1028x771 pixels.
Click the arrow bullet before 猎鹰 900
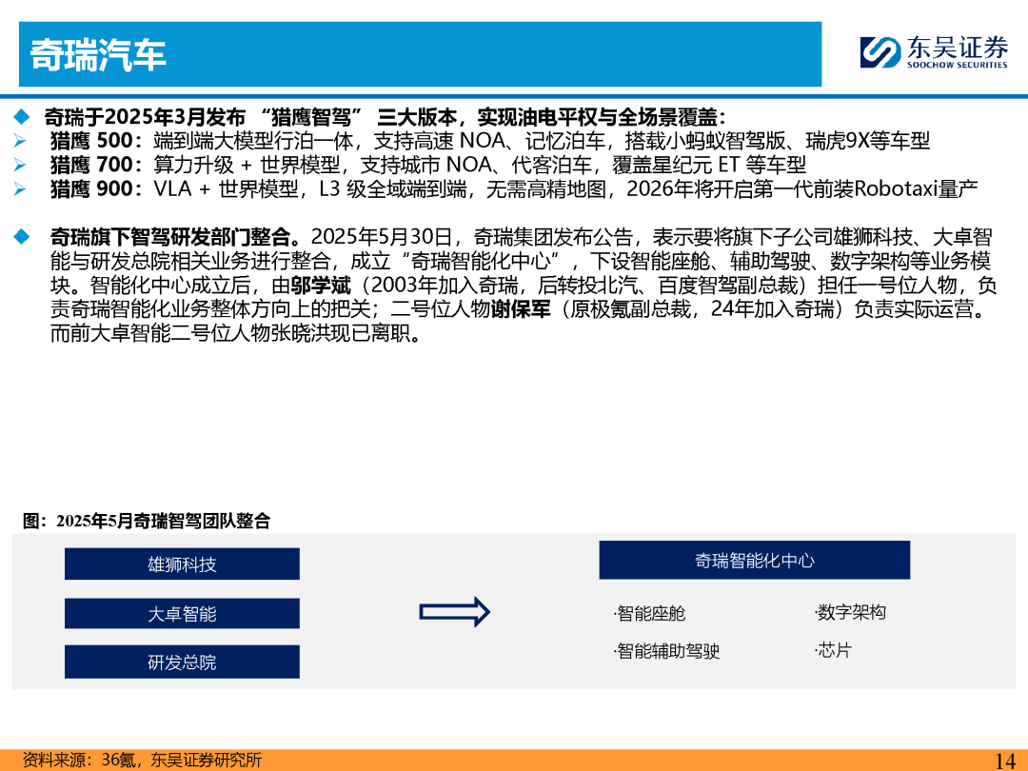(20, 188)
